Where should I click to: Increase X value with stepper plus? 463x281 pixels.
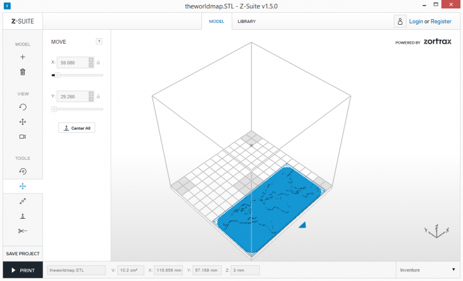point(91,60)
